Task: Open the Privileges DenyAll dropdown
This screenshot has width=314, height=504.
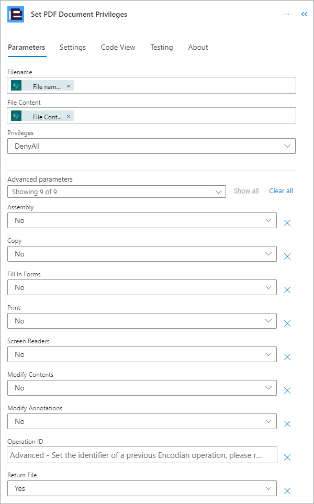Action: click(151, 146)
